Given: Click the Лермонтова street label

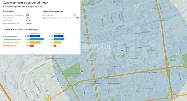Looking at the screenshot, I should coord(117,66).
